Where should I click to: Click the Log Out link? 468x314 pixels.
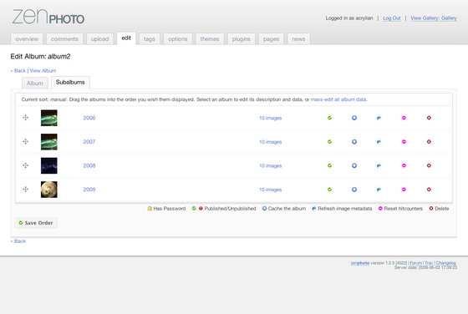[392, 18]
